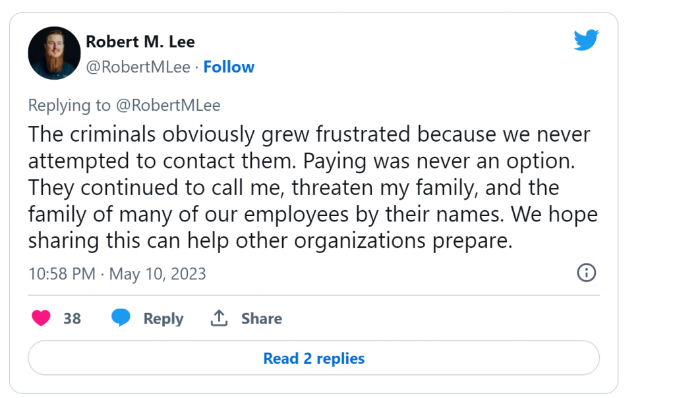
Task: Click the @RobertMLee handle beside Follow
Action: (138, 67)
